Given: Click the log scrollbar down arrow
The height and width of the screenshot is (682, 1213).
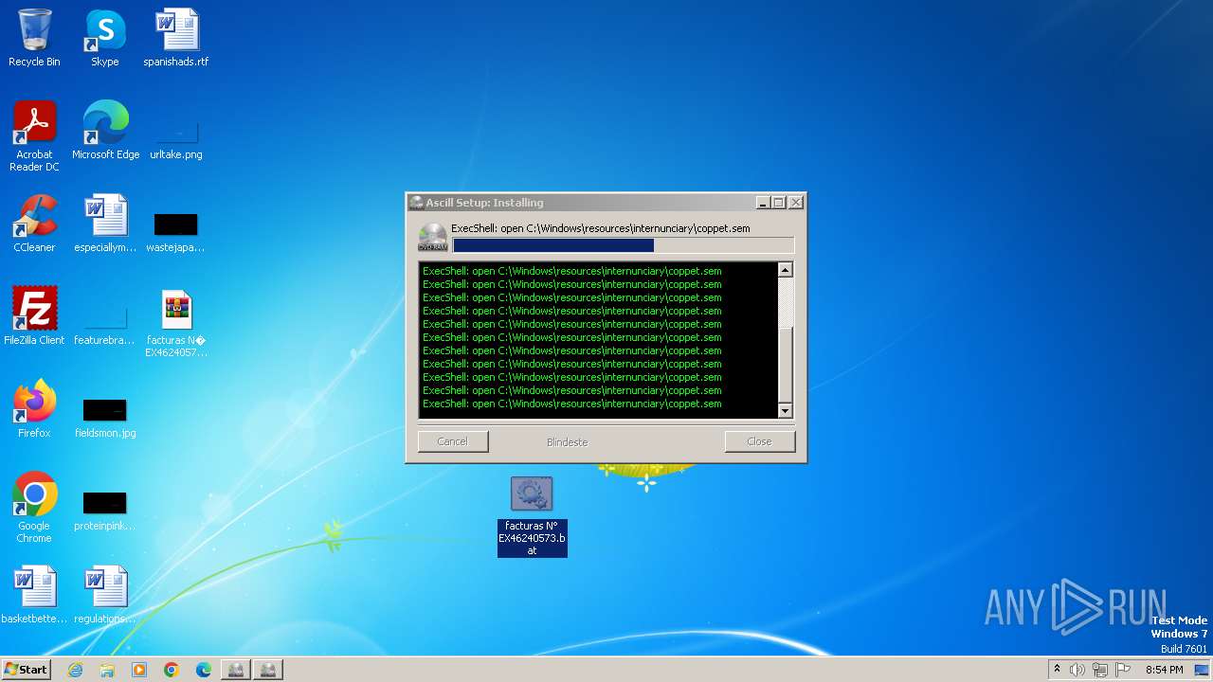Looking at the screenshot, I should 785,411.
